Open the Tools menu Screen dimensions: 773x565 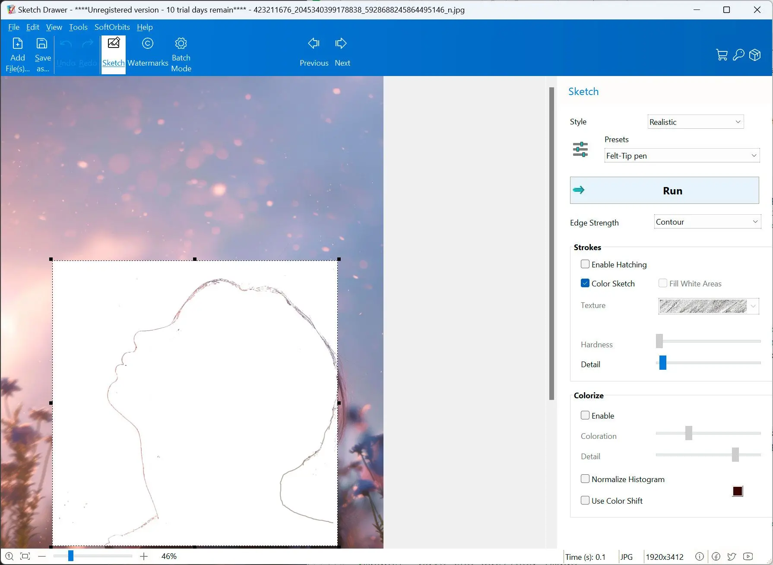point(78,27)
